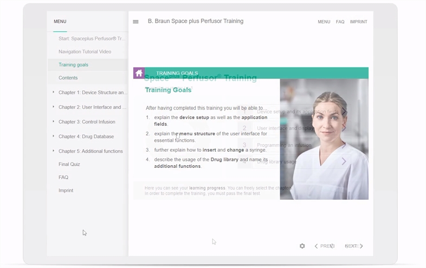Open Chapter 4: Drug Database label
Screen dimensions: 426x268
pos(86,136)
